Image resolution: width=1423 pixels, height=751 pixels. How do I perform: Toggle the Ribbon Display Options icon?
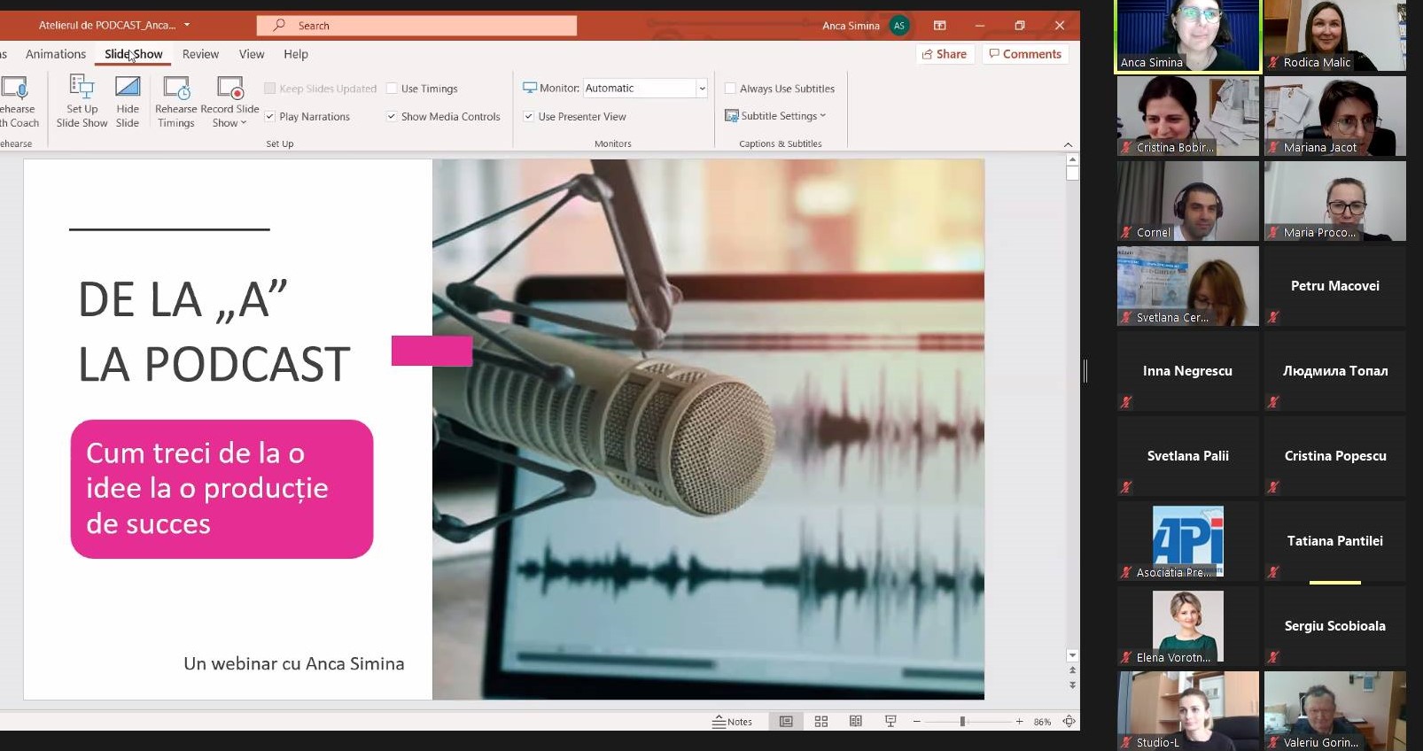940,26
